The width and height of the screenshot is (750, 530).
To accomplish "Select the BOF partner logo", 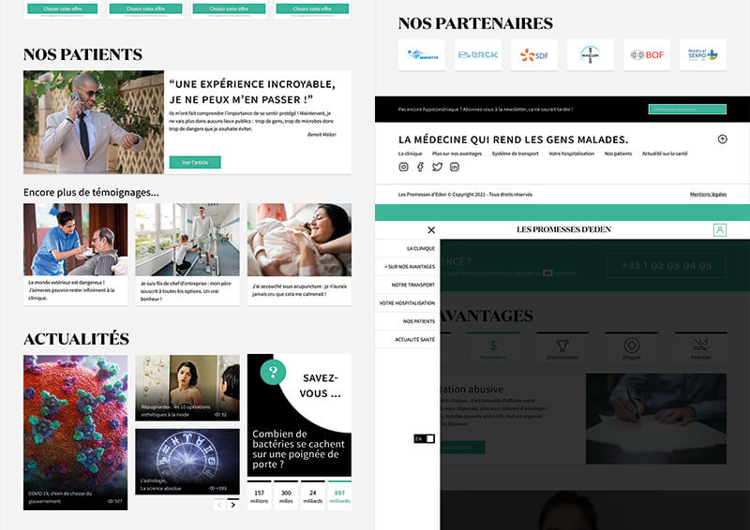I will (646, 54).
